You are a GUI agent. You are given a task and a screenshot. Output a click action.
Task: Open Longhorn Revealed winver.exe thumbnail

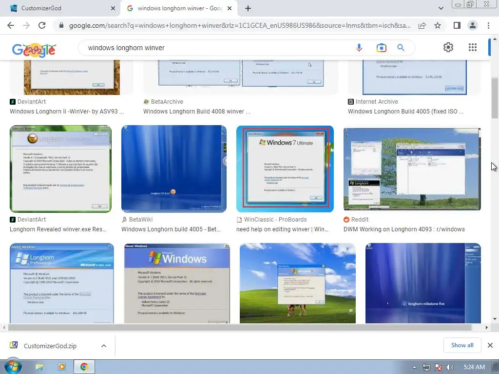point(61,169)
